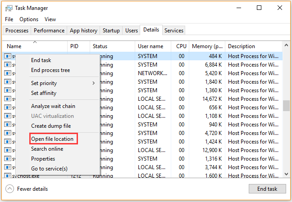292x202 pixels.
Task: Switch to the App history tab
Action: click(83, 31)
